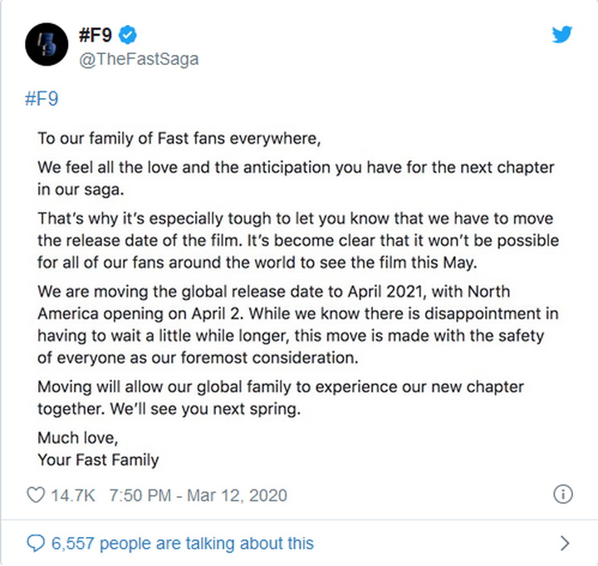Screen dimensions: 598x566
Task: Open the 7:50 PM - Mar 12, 2020 timestamp
Action: pos(199,495)
